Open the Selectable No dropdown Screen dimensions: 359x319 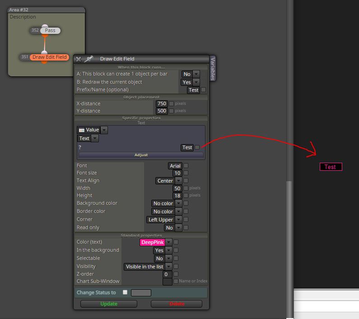pos(169,258)
